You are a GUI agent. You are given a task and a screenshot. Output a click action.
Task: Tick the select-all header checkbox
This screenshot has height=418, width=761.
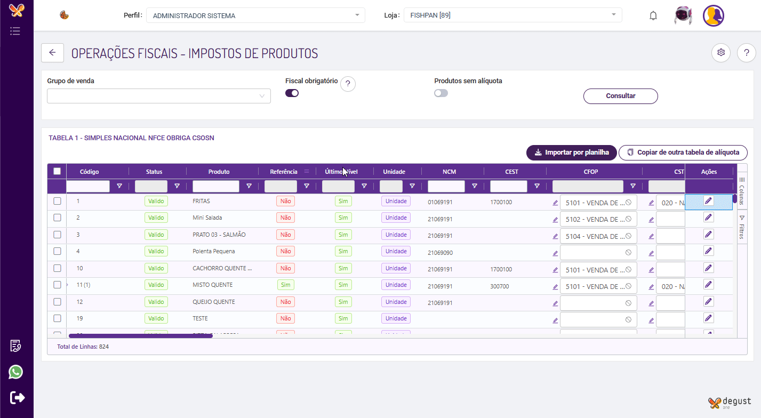(x=57, y=171)
